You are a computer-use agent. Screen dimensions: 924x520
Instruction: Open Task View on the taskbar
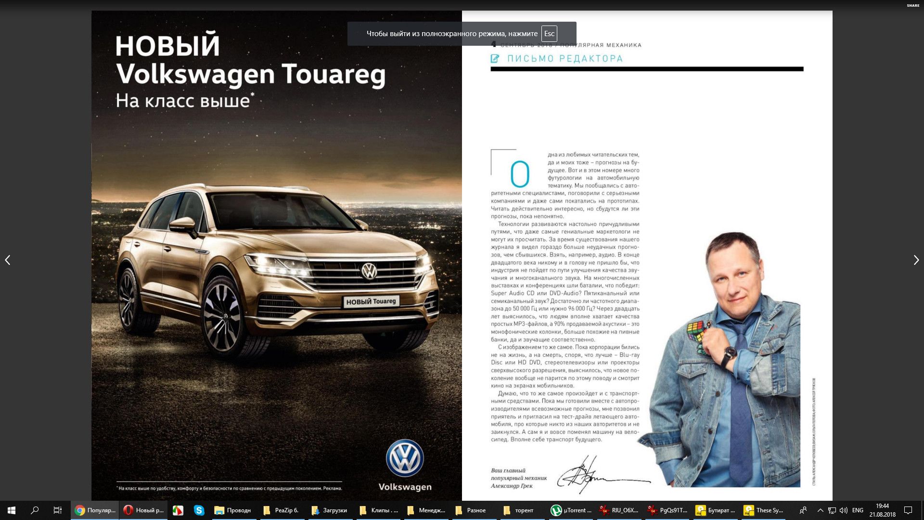tap(58, 510)
